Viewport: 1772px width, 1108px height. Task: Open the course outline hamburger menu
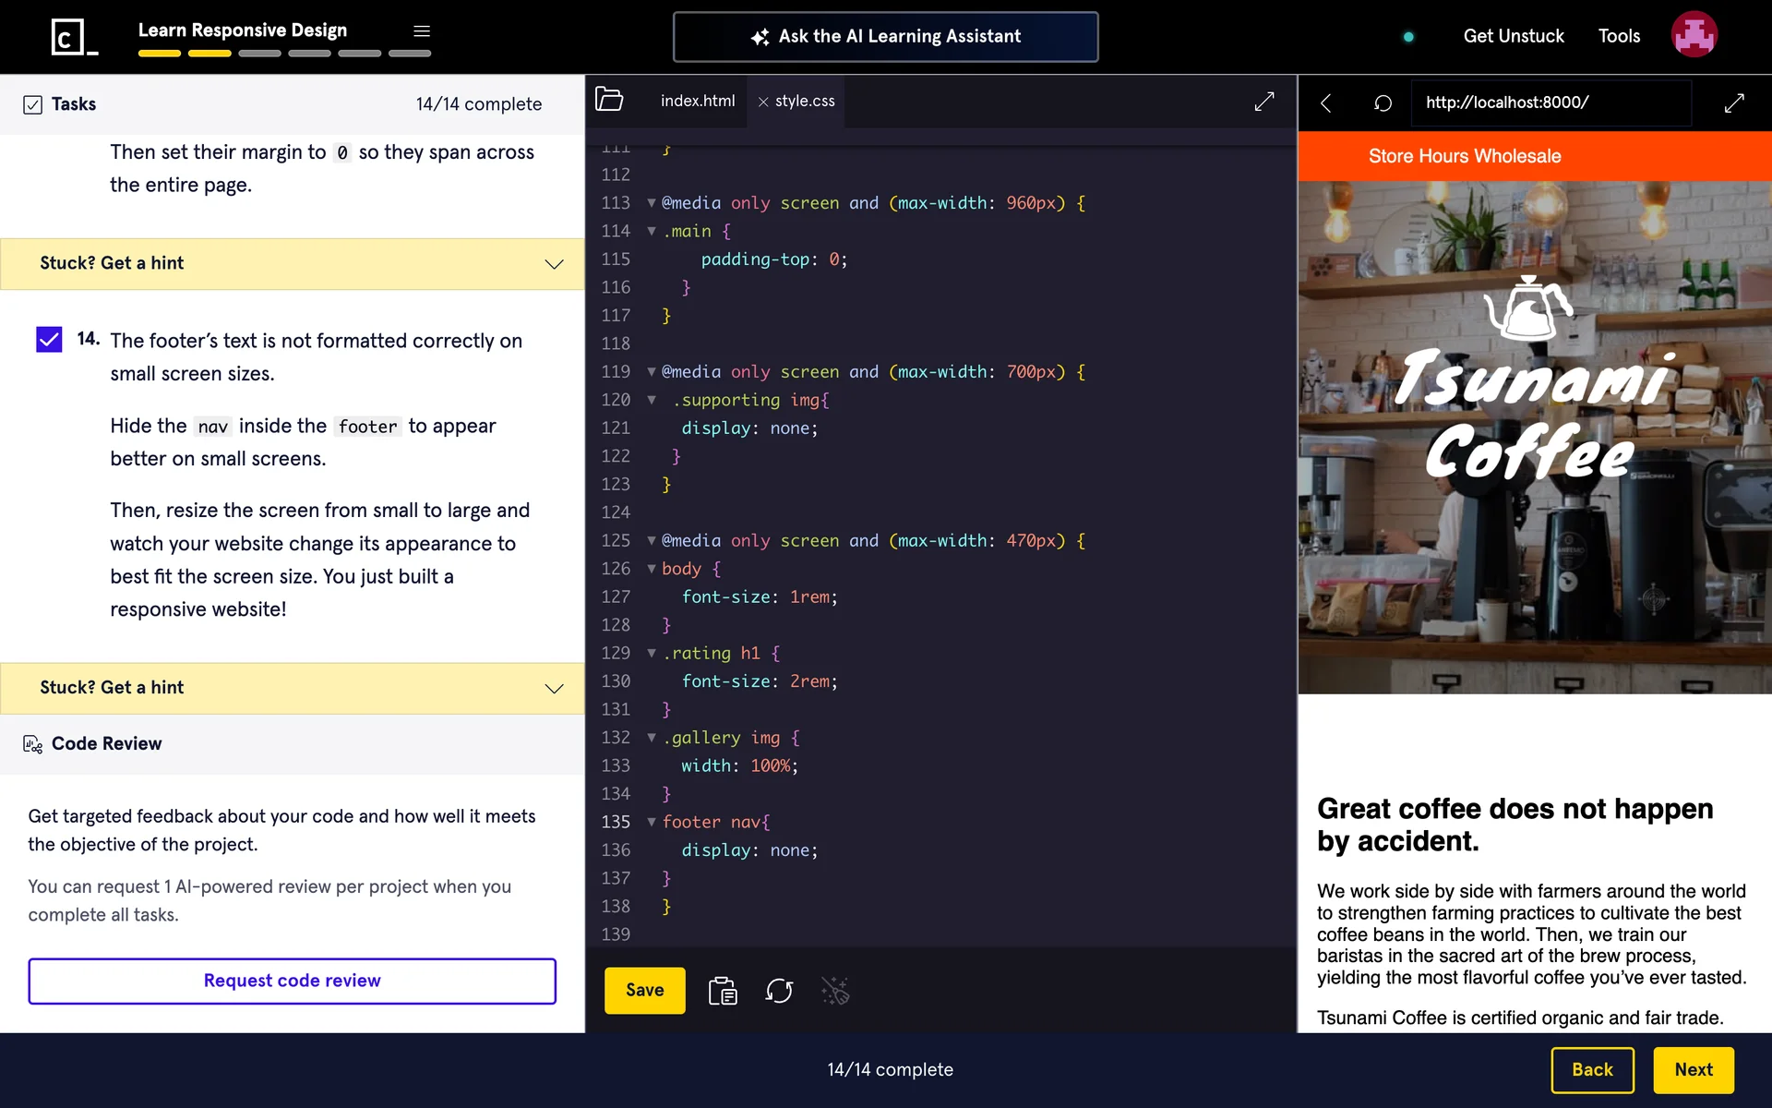coord(422,31)
